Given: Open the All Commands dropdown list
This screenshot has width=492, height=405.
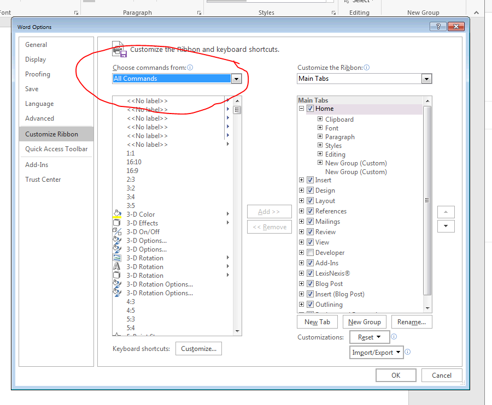Looking at the screenshot, I should pyautogui.click(x=236, y=79).
